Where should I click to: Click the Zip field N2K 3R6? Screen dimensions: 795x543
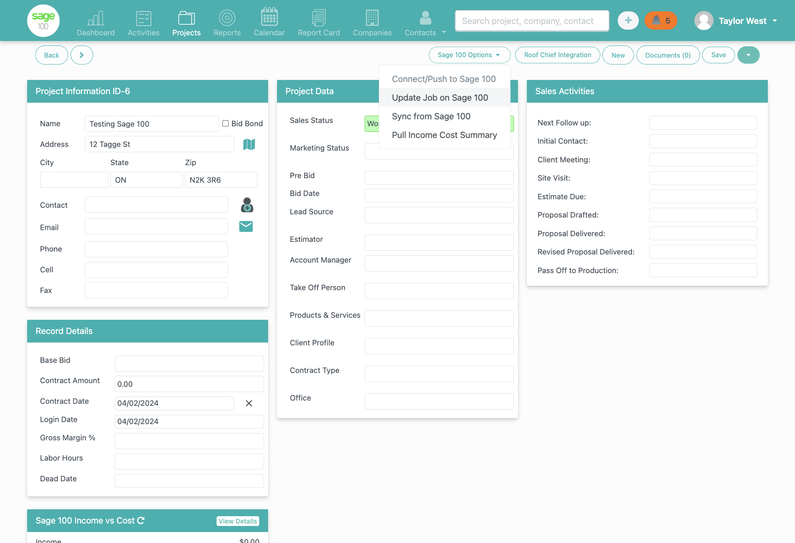pyautogui.click(x=221, y=180)
